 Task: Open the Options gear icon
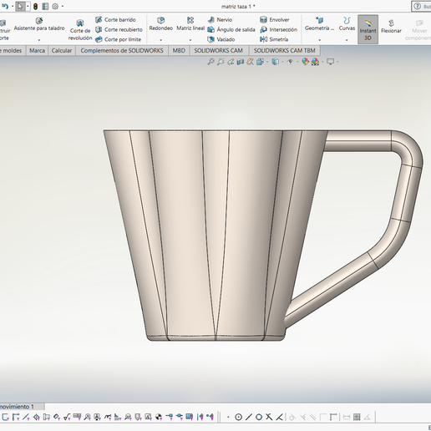[55, 6]
